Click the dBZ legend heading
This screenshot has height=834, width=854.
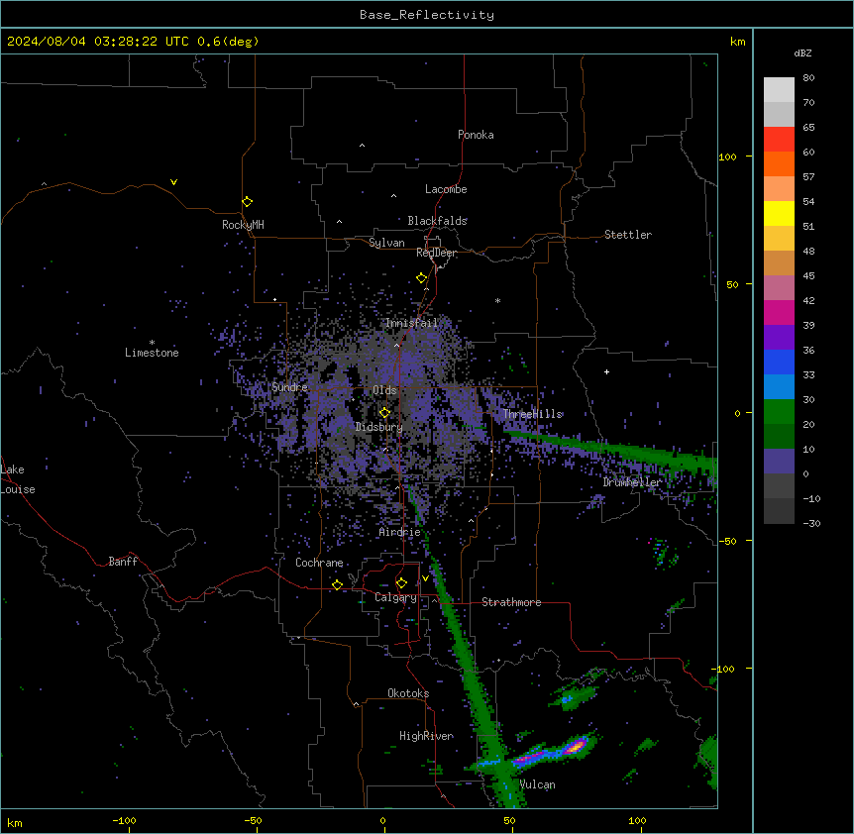(802, 52)
